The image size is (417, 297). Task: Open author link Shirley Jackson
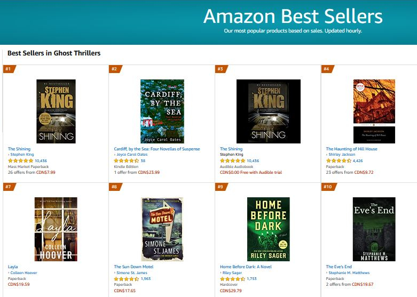342,155
